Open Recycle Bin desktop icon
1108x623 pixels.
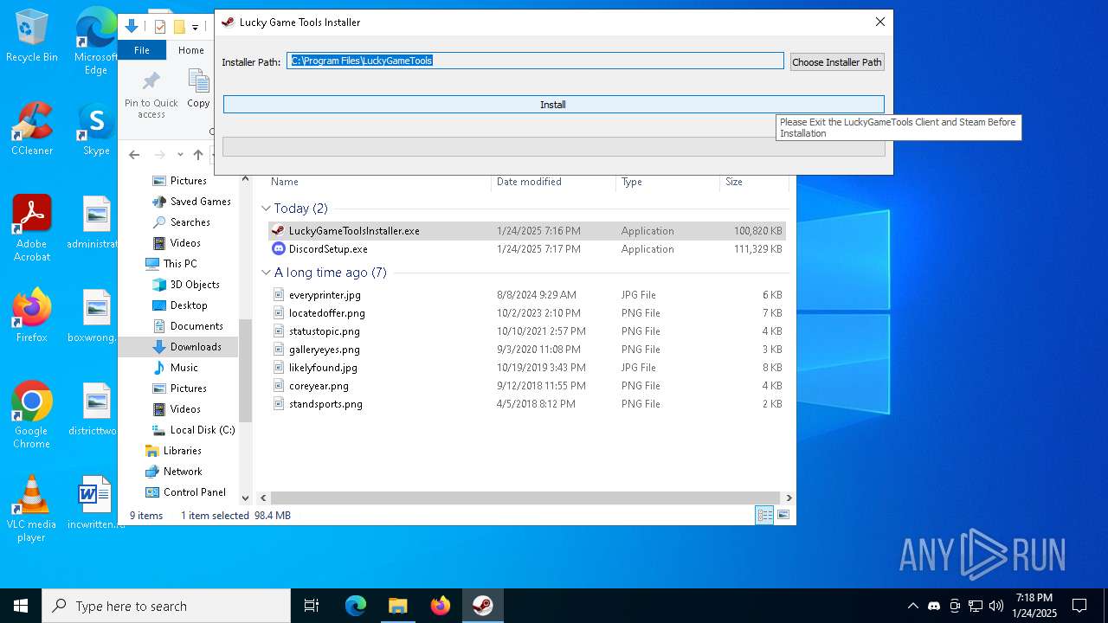click(x=32, y=36)
